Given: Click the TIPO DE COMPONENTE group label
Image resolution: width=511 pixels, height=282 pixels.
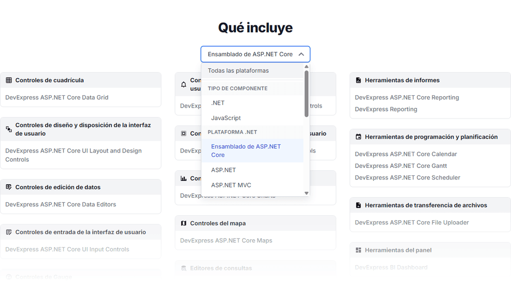Looking at the screenshot, I should pyautogui.click(x=238, y=89).
